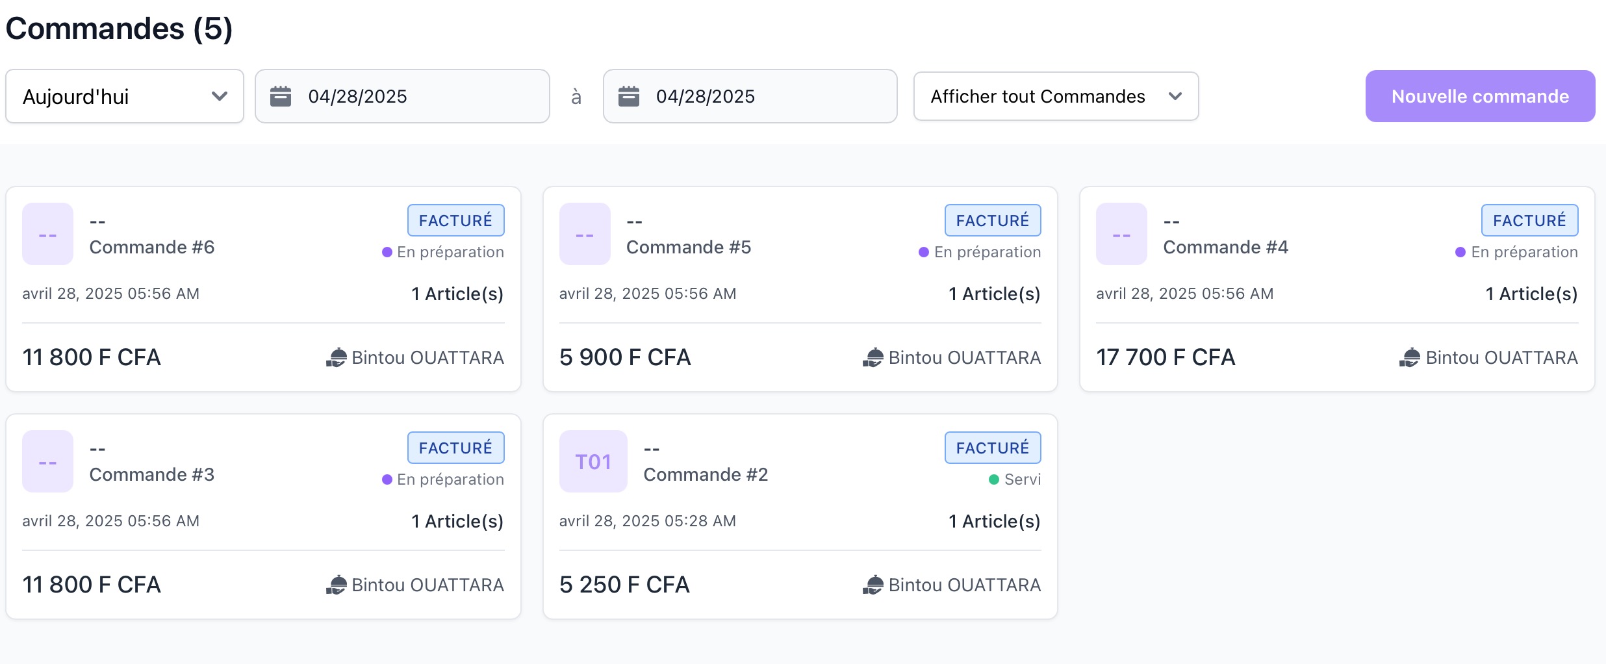Screen dimensions: 1606x664
Task: Open Commande #3 title
Action: point(152,474)
